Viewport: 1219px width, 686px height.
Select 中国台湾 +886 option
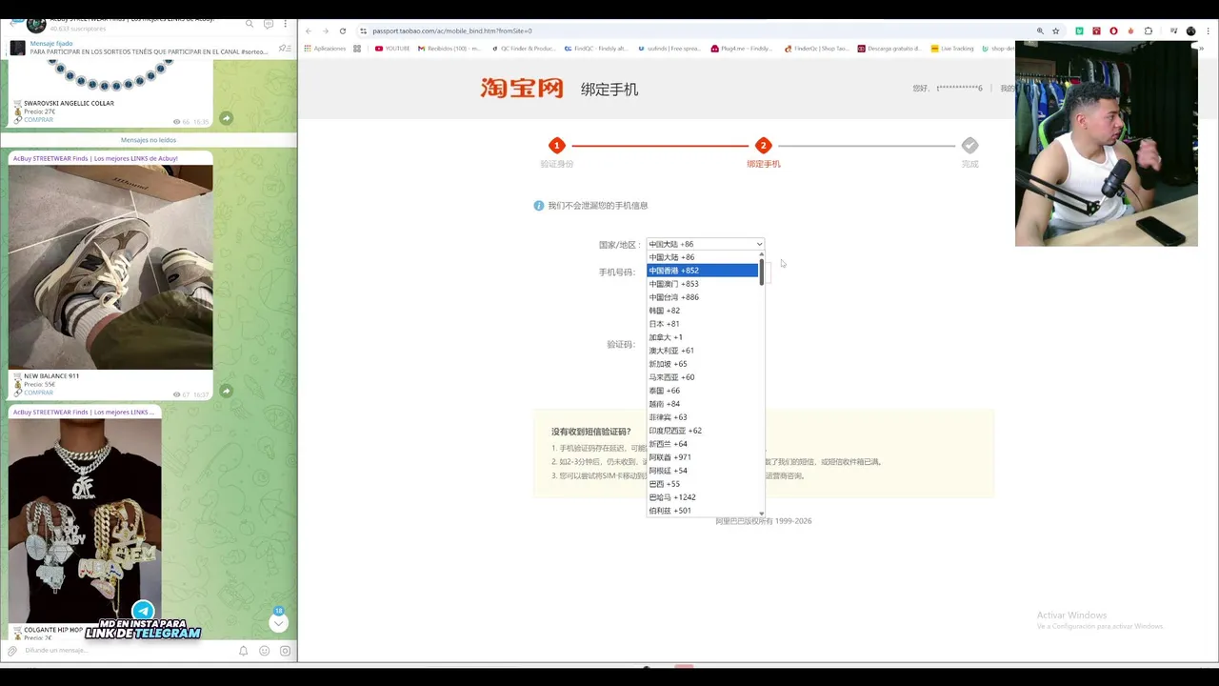coord(703,297)
